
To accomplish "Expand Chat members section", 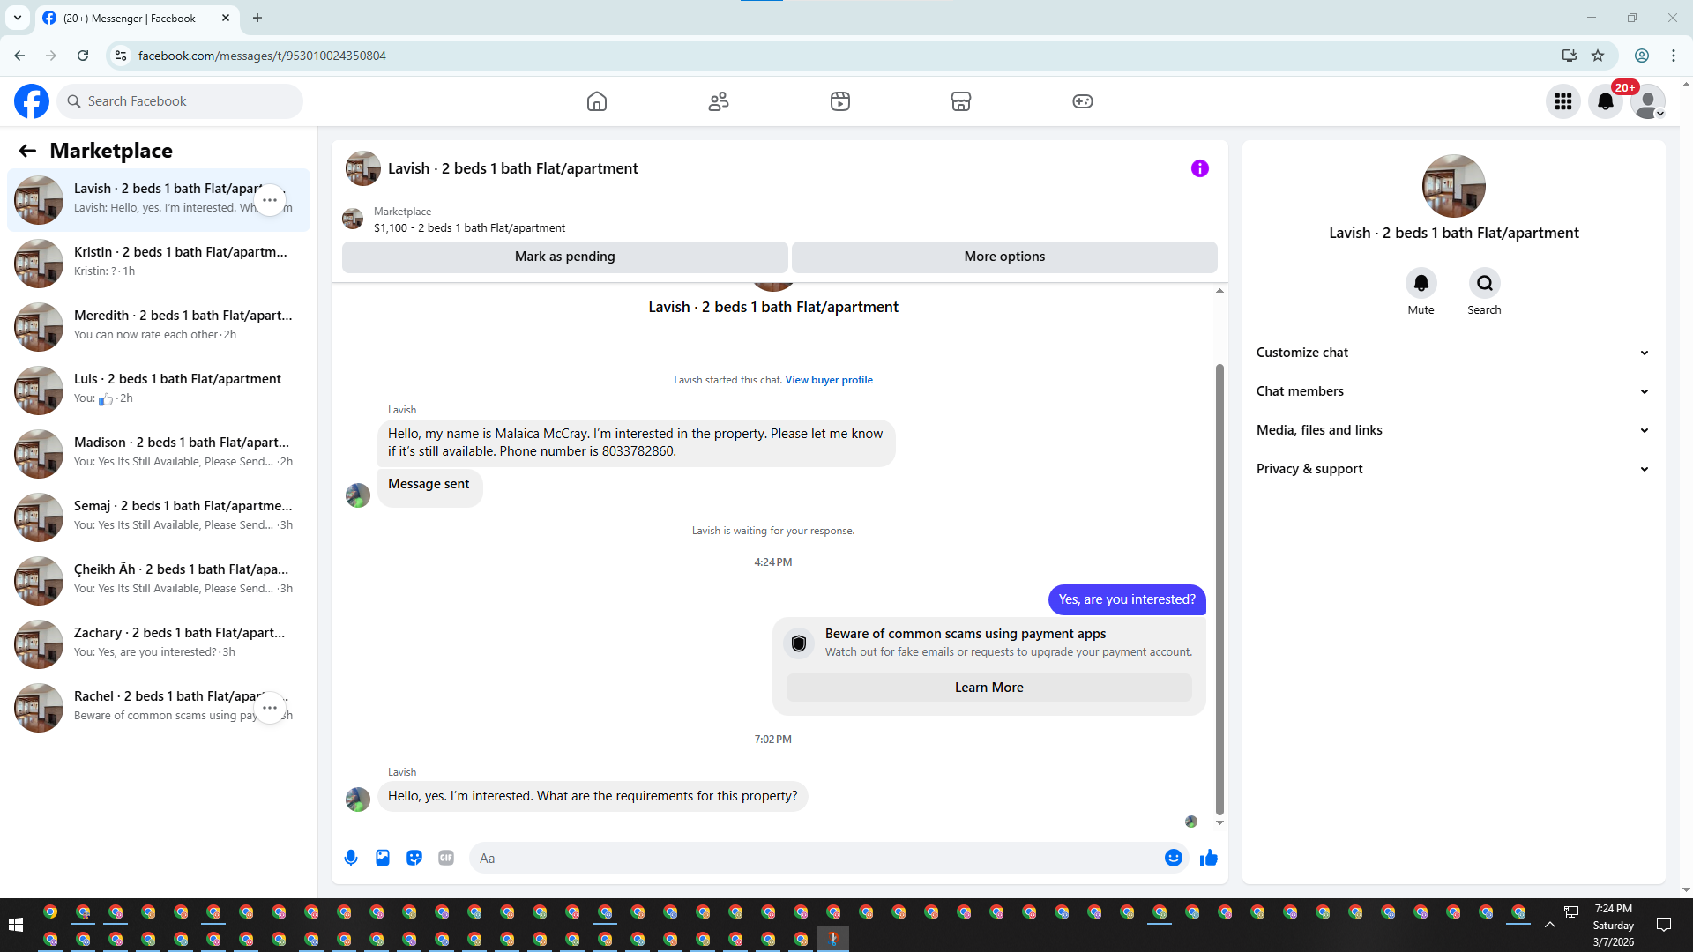I will tap(1453, 391).
